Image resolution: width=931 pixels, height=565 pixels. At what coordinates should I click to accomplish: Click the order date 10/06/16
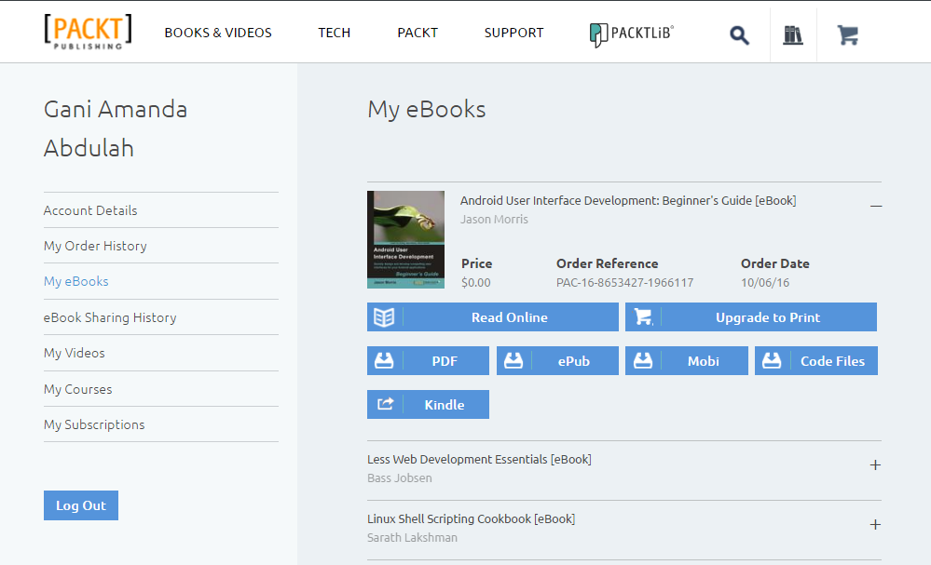pyautogui.click(x=765, y=283)
